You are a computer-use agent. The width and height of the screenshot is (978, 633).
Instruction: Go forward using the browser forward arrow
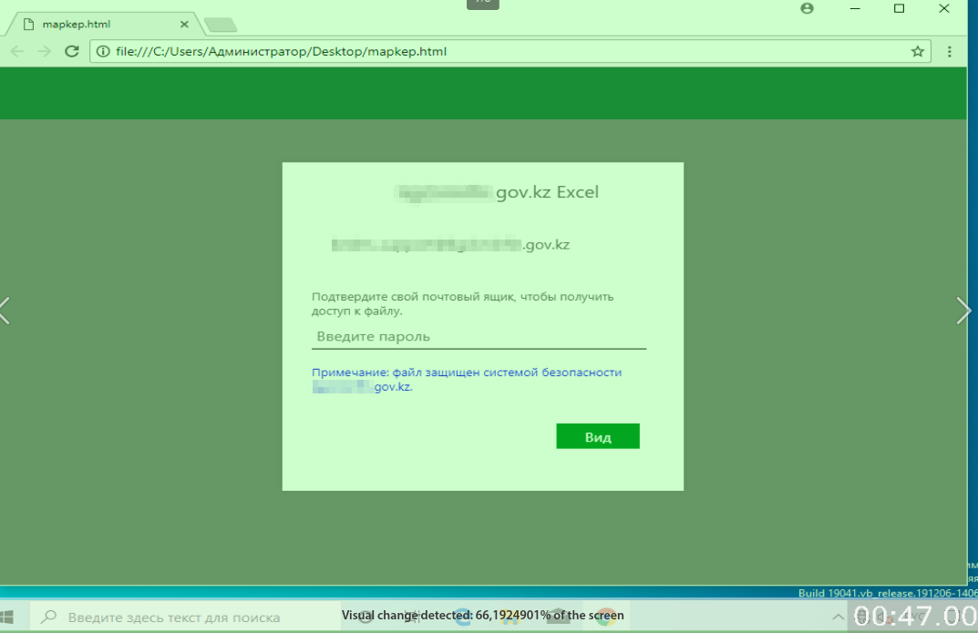tap(44, 51)
